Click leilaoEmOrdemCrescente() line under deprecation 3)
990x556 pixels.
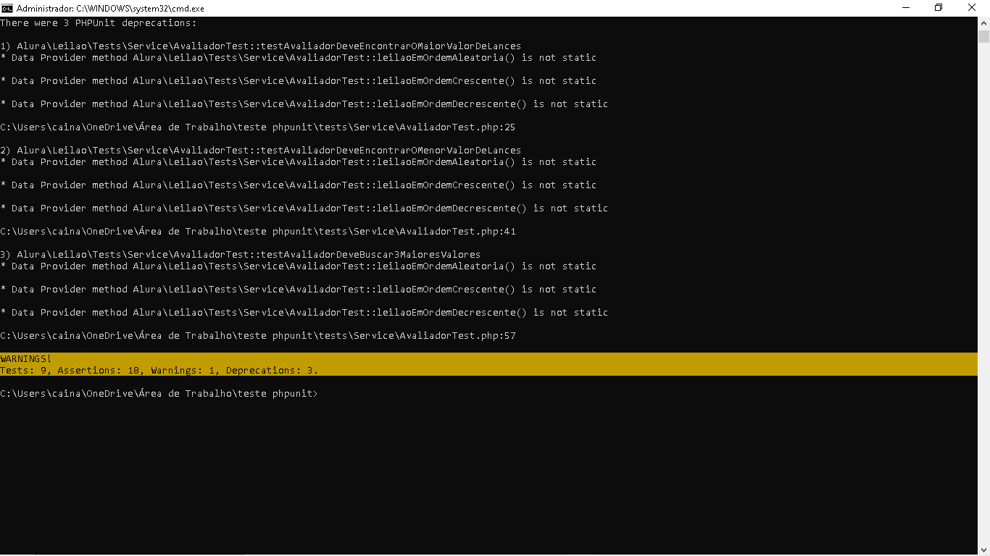pos(299,289)
